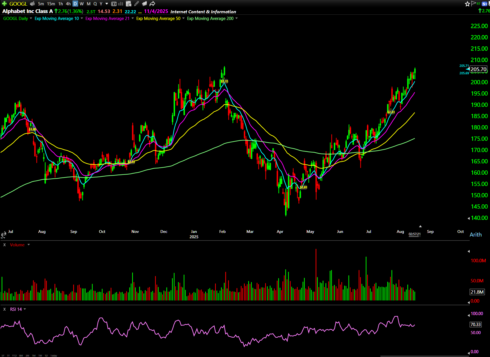Click the Alphabet Inc Class A title
The image size is (490, 357).
tap(28, 11)
